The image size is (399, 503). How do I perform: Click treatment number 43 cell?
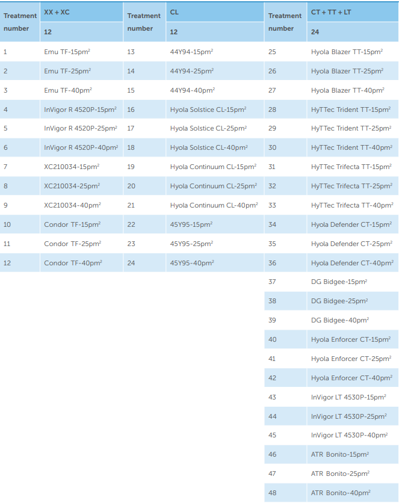click(x=285, y=397)
